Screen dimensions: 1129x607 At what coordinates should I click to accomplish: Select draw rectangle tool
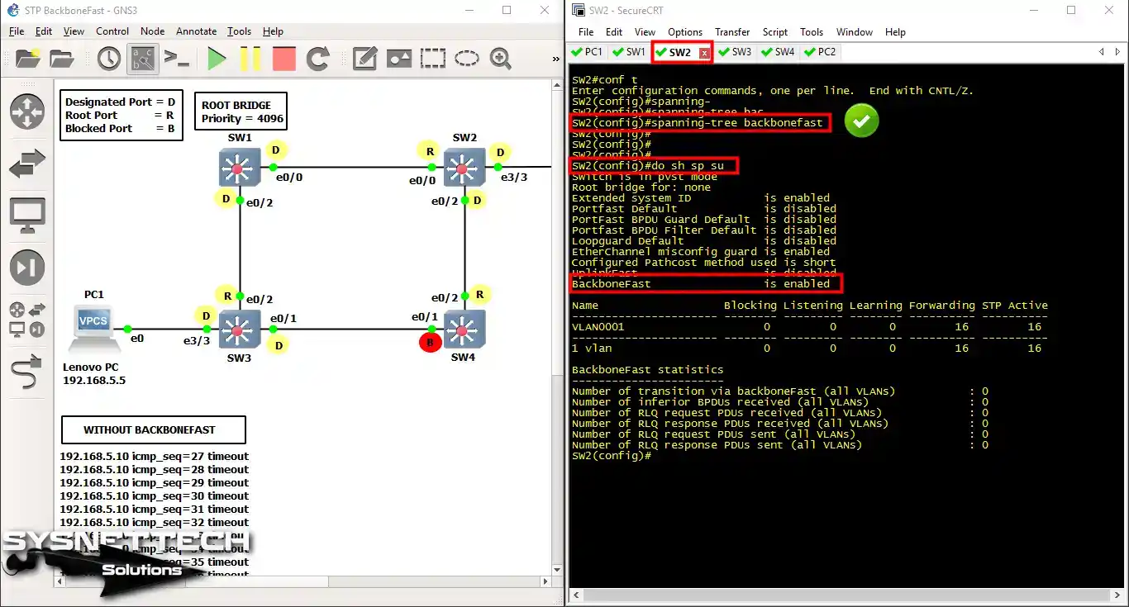(x=432, y=59)
